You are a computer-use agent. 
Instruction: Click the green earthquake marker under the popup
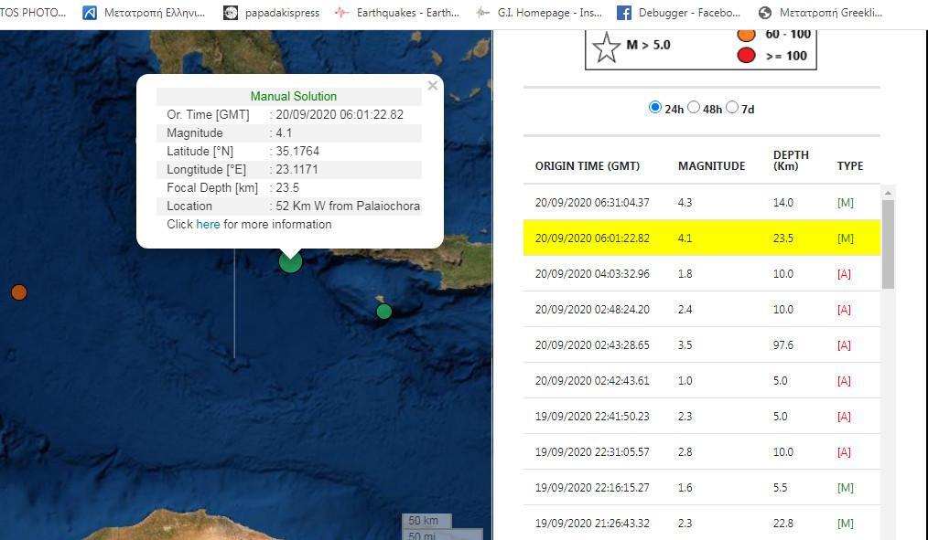click(290, 262)
